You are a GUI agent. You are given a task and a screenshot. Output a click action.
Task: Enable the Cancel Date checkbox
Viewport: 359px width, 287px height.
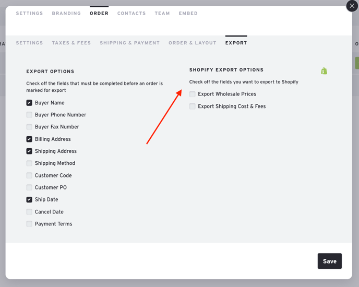[x=29, y=212]
